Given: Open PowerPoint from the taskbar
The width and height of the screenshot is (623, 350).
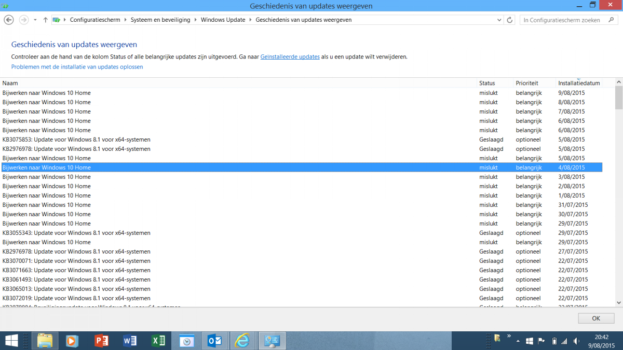Looking at the screenshot, I should click(x=101, y=341).
